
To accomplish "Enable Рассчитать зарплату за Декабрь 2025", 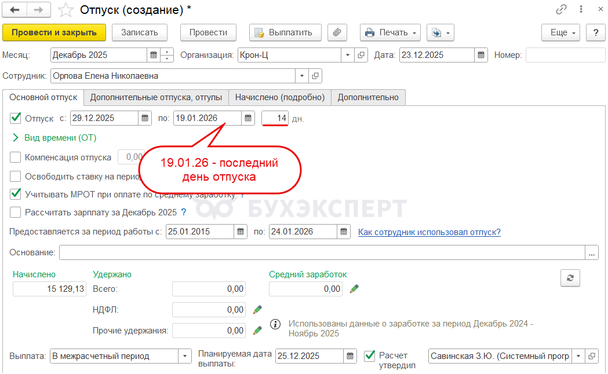I will click(16, 212).
